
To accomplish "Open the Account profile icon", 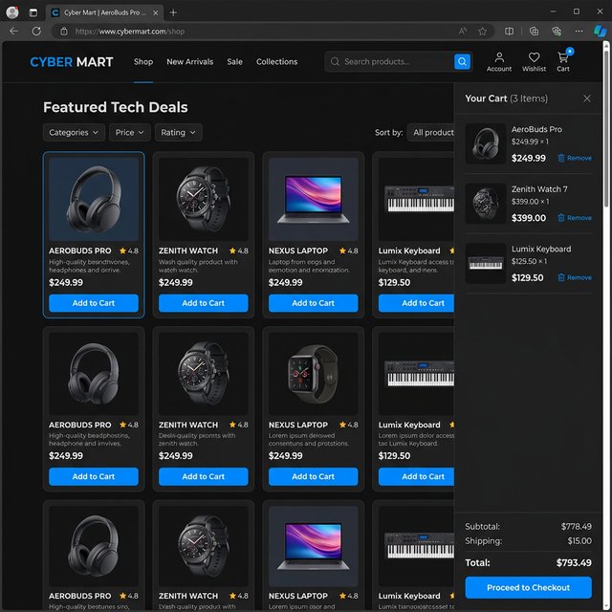I will coord(499,61).
